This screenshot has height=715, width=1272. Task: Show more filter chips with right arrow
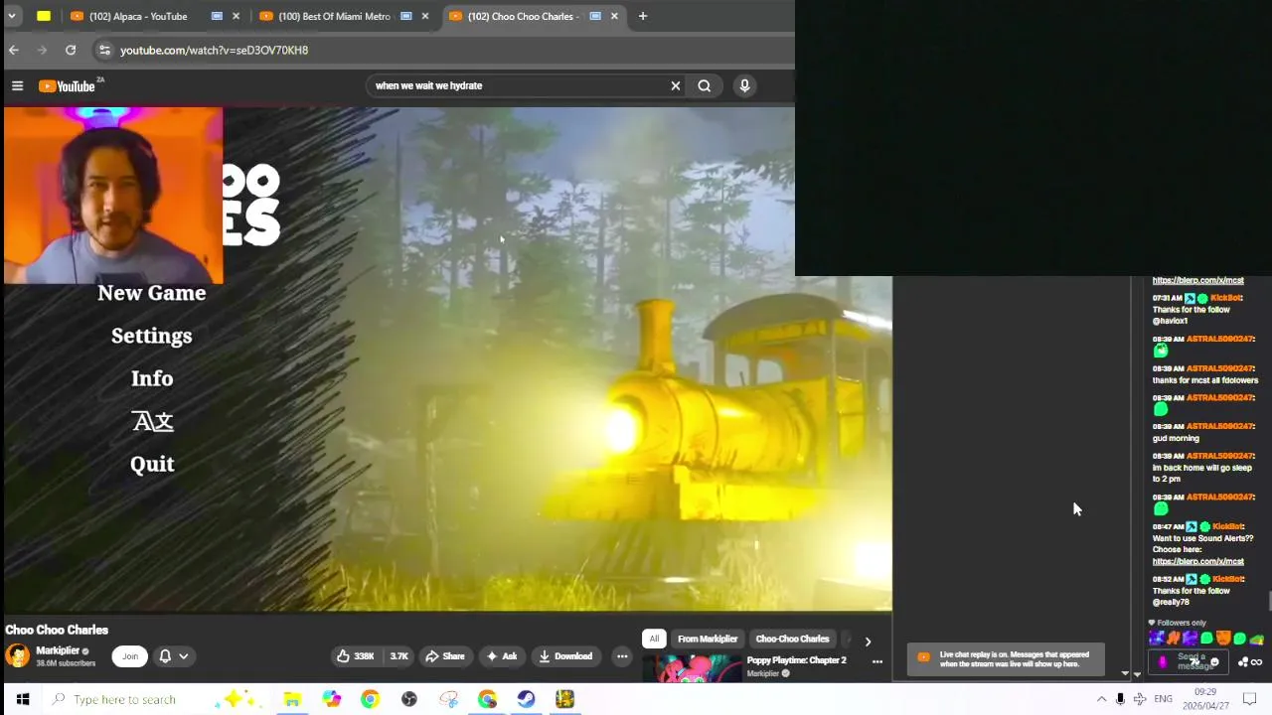tap(868, 642)
